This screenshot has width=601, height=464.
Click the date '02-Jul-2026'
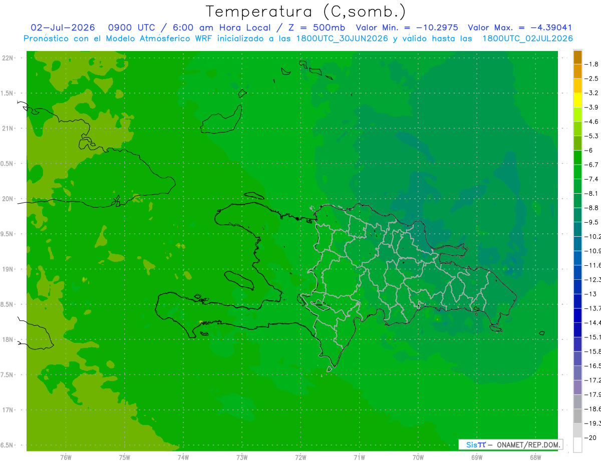[63, 28]
